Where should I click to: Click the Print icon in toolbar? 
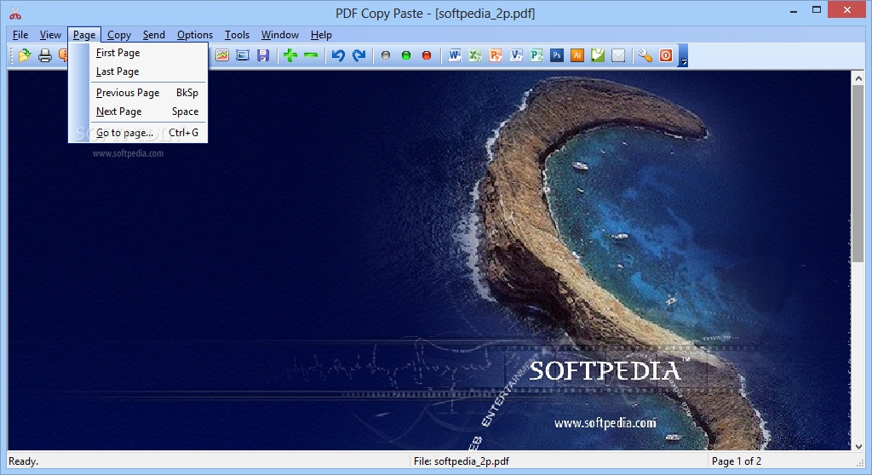(45, 55)
